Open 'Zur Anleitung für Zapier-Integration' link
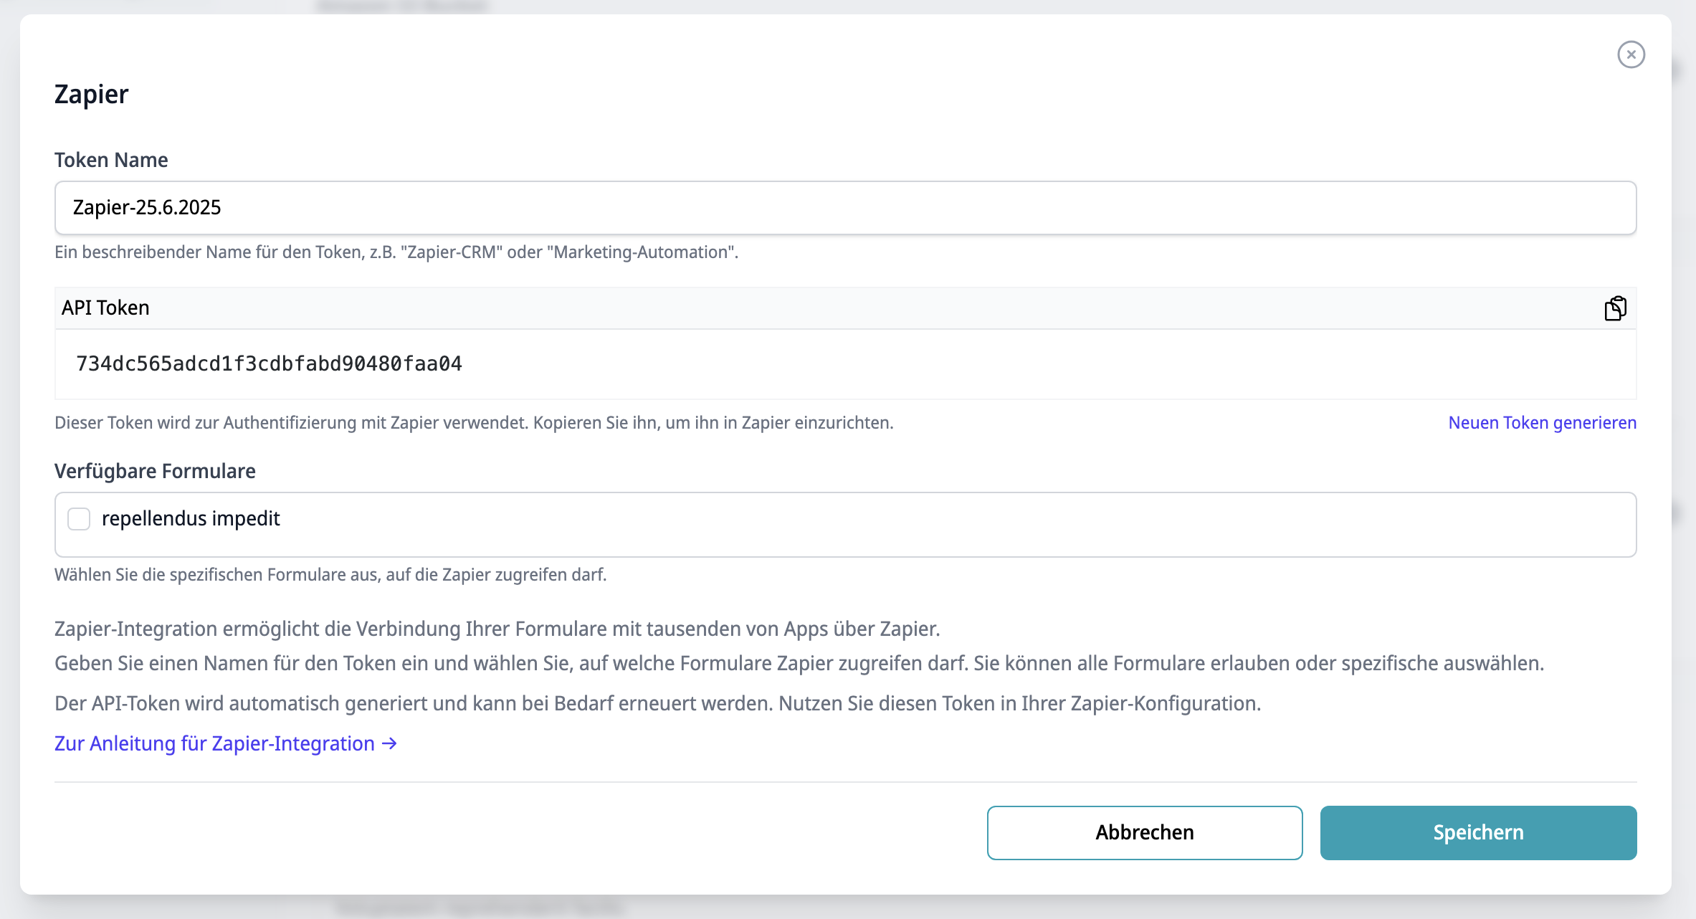Image resolution: width=1696 pixels, height=919 pixels. click(226, 743)
